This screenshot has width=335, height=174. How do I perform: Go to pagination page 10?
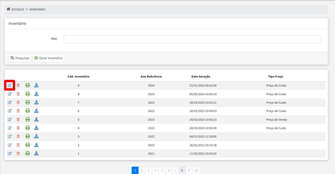coord(196,170)
